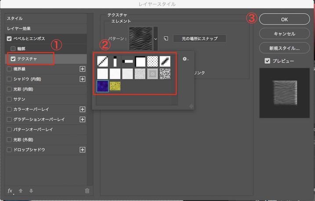Uncheck the ベベルとエンボス checkbox

click(9, 39)
